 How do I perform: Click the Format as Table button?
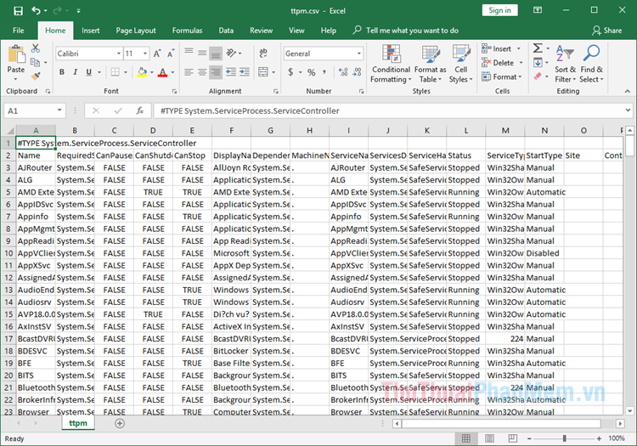click(430, 64)
